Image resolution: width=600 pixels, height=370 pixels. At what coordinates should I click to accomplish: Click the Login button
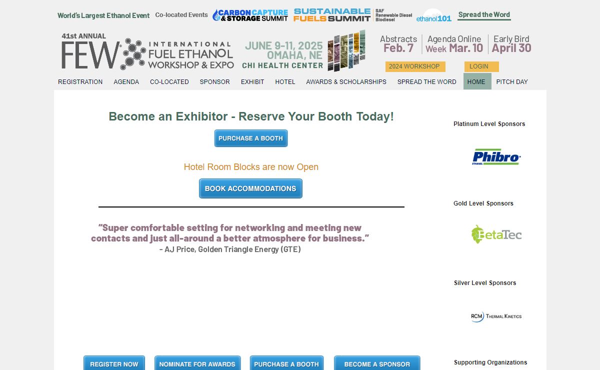pos(481,66)
